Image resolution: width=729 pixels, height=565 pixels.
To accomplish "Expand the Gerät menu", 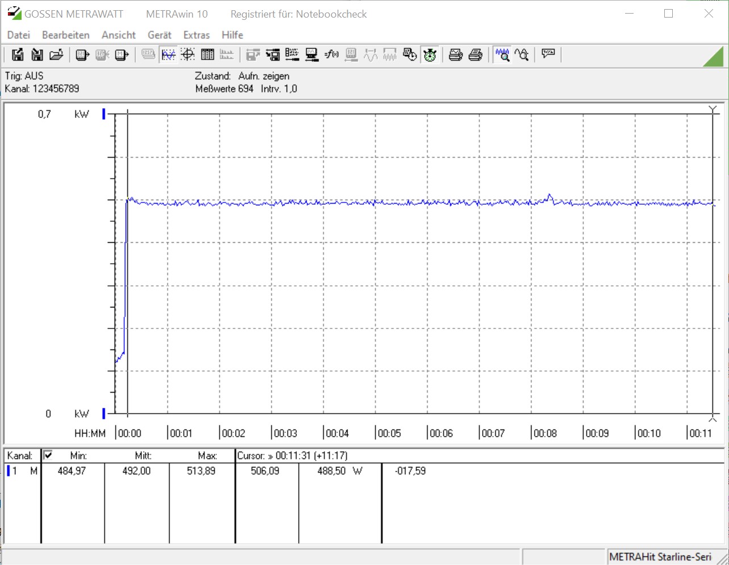I will click(x=159, y=35).
